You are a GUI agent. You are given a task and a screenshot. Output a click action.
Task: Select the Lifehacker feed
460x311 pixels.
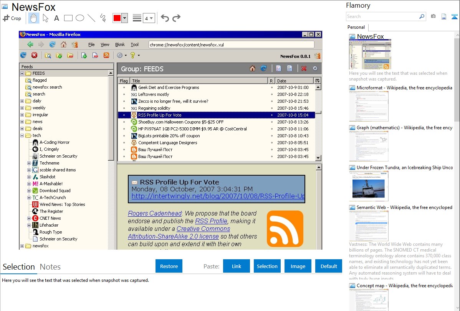click(x=49, y=225)
